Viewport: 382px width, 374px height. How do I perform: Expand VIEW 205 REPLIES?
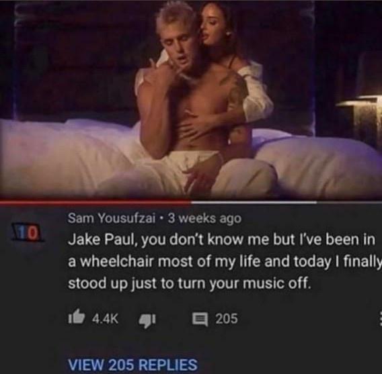pos(132,365)
